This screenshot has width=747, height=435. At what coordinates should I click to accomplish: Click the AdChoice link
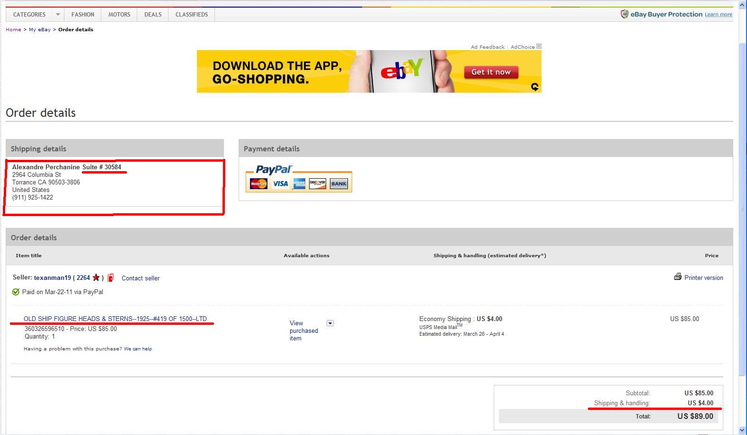[x=523, y=47]
